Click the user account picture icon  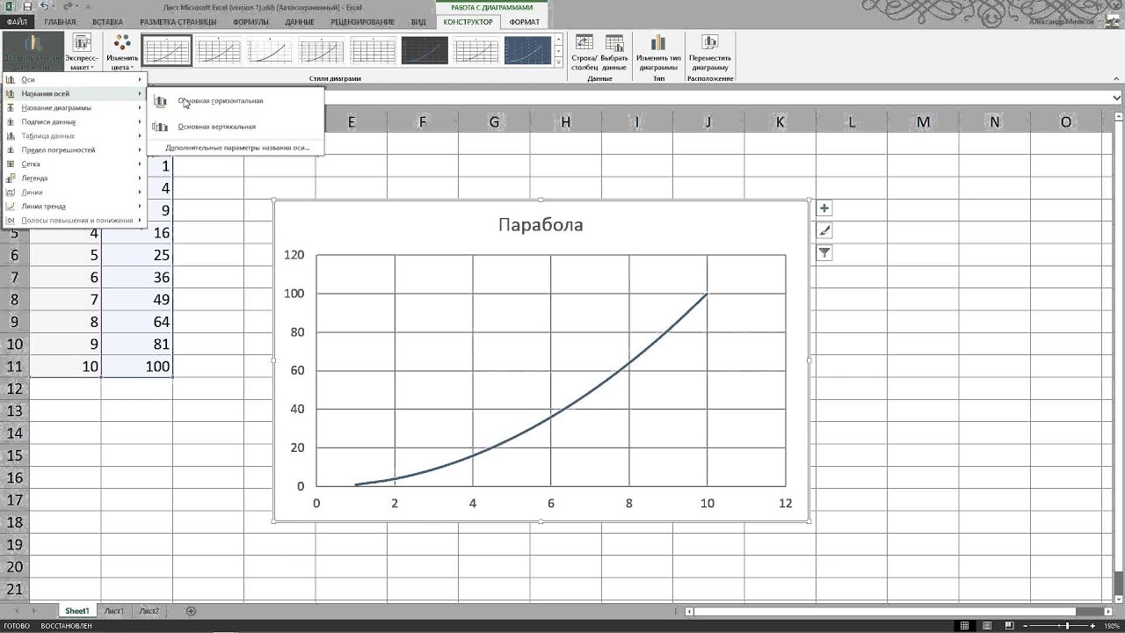[x=1112, y=21]
